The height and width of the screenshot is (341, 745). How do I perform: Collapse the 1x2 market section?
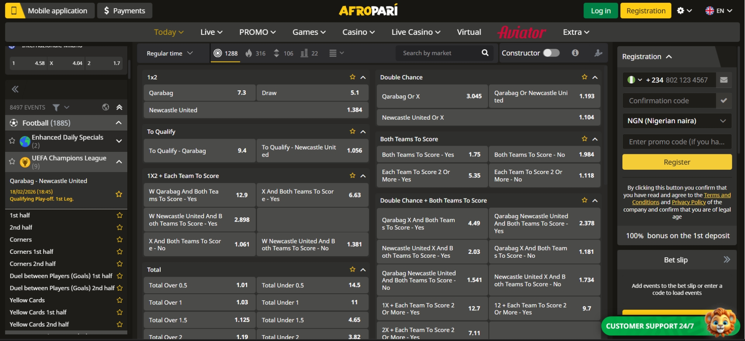tap(363, 77)
